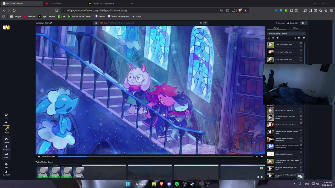This screenshot has height=188, width=335.
Task: Pause the video with the pause button
Action: click(39, 156)
